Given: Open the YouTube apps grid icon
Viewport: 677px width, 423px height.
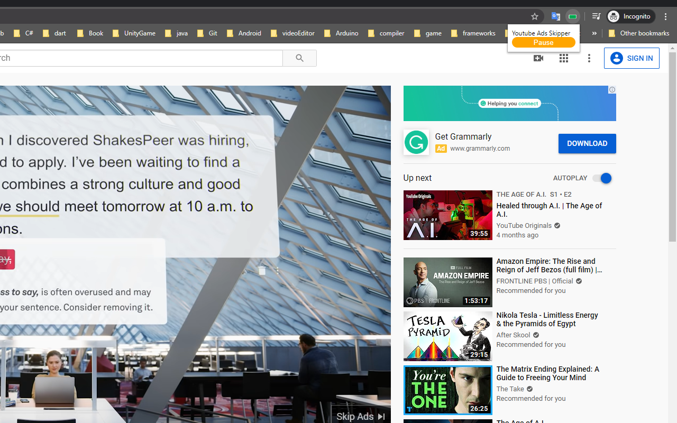Looking at the screenshot, I should coord(564,58).
